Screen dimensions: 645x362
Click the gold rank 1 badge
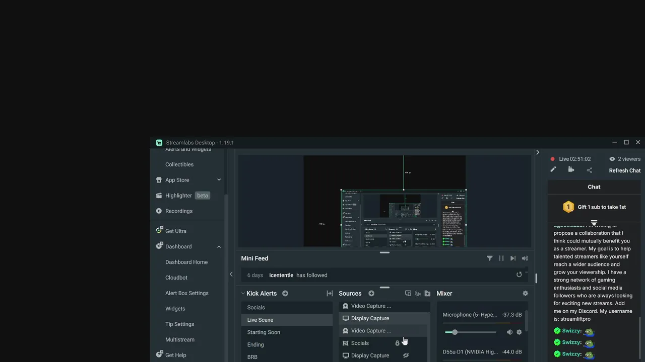point(568,207)
